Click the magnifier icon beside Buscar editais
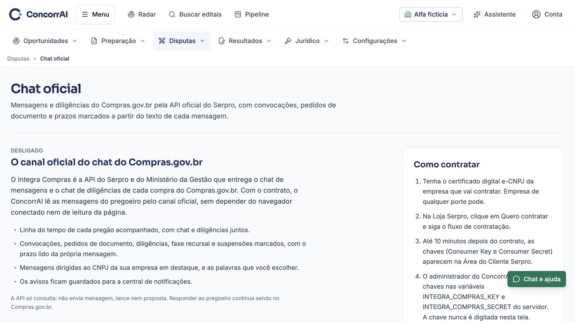Viewport: 575px width, 323px height. pos(172,14)
